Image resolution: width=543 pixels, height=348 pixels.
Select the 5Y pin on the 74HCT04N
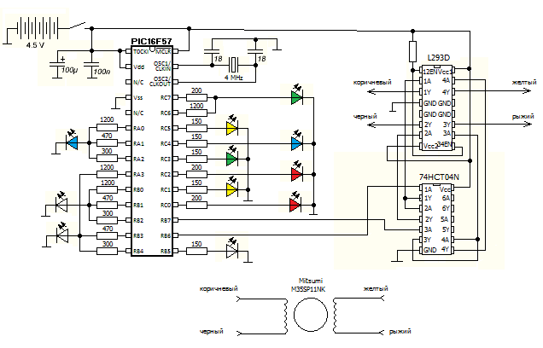click(x=446, y=229)
